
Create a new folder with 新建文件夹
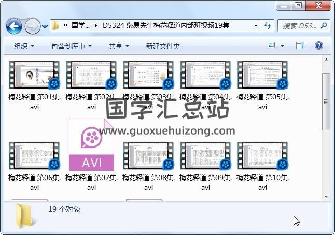coord(163,46)
